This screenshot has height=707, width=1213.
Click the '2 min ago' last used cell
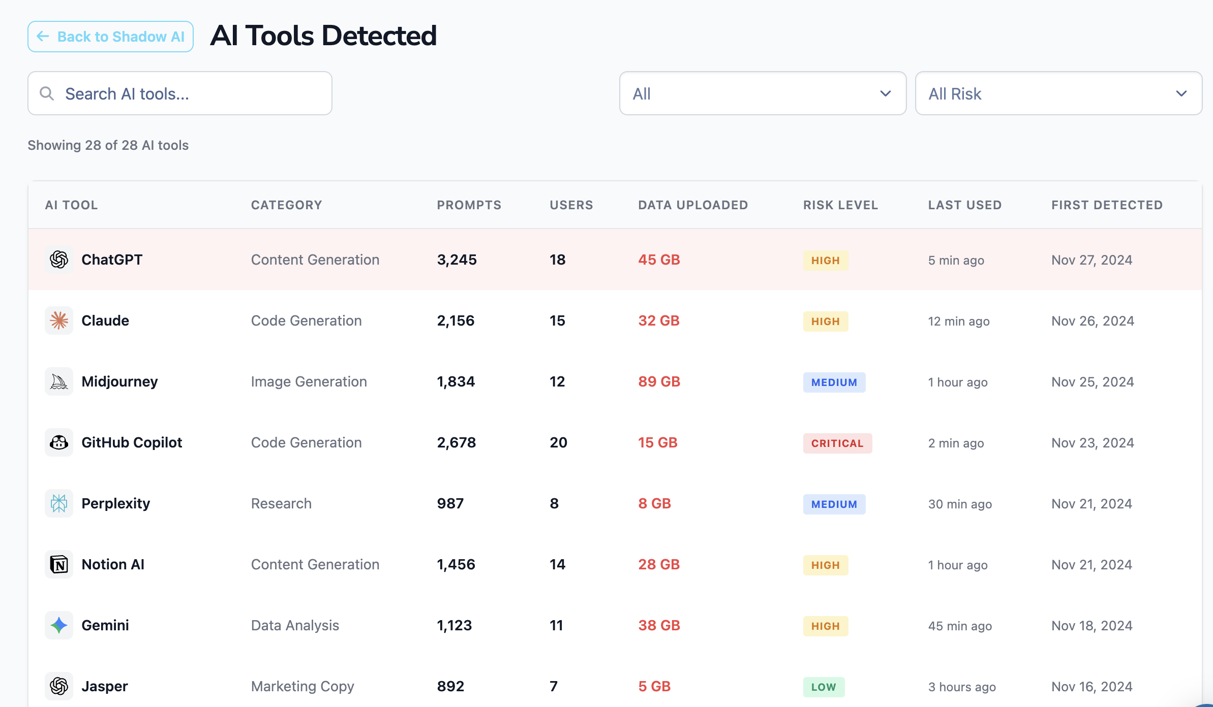click(x=956, y=443)
